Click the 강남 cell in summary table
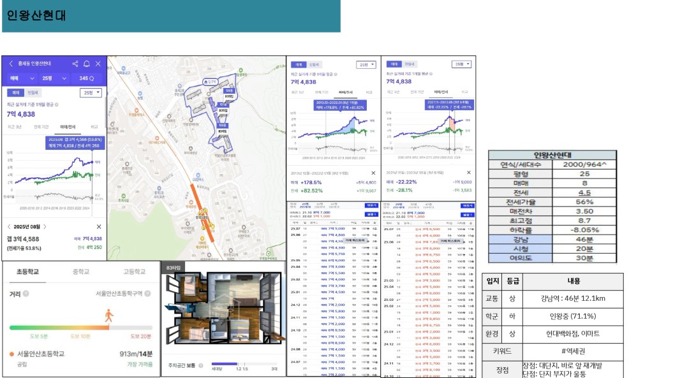Image resolution: width=673 pixels, height=378 pixels. pos(520,240)
